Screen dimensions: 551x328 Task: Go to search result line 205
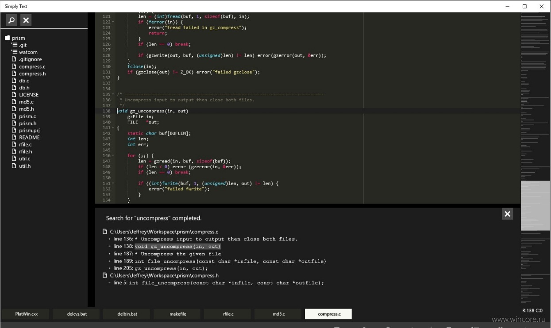point(160,268)
